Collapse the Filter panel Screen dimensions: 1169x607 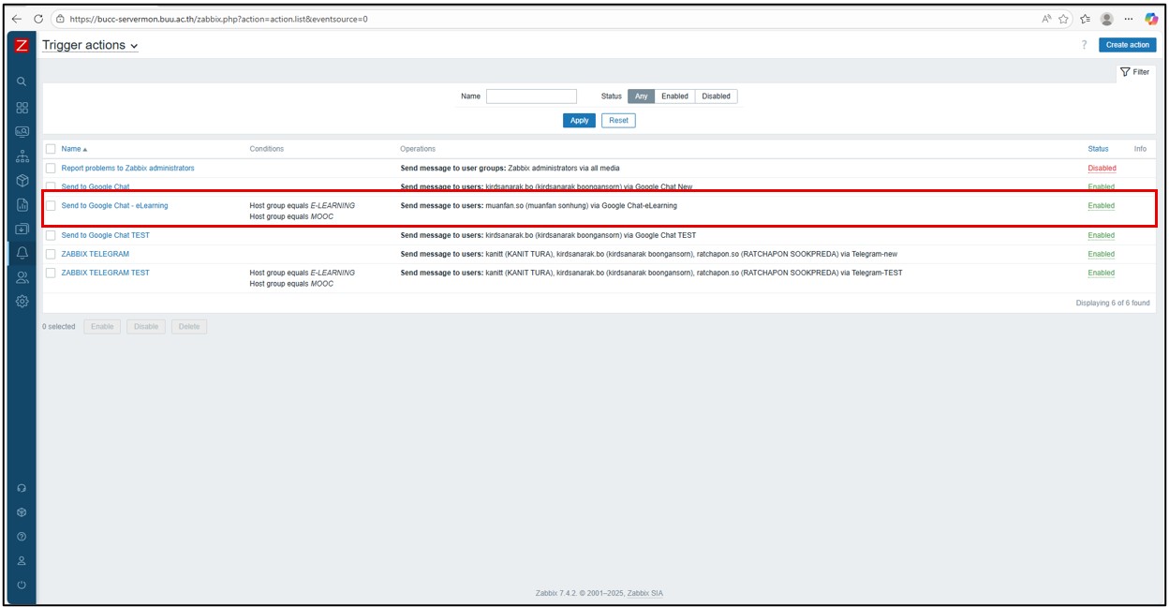tap(1134, 72)
